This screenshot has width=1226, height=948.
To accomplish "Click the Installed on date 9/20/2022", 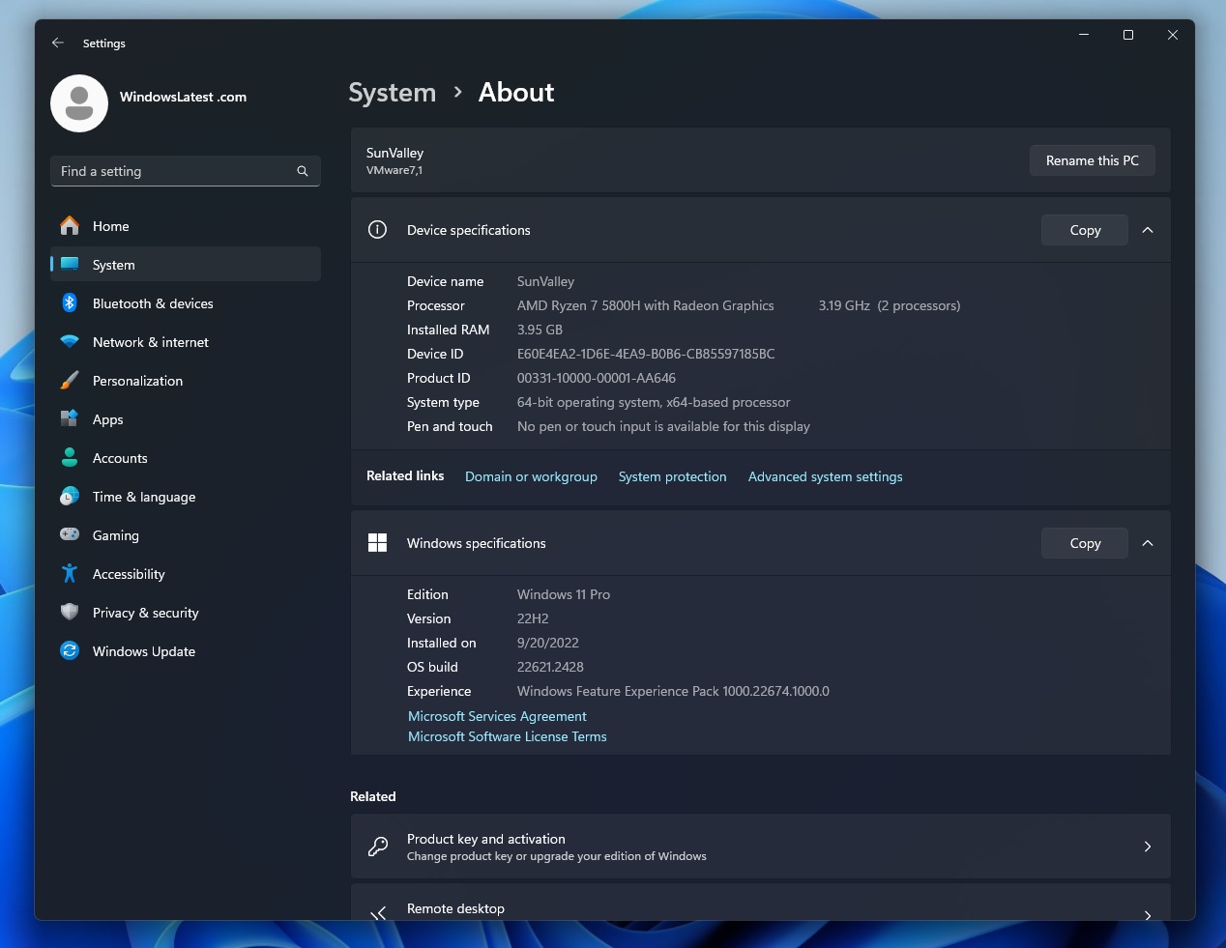I will coord(548,643).
